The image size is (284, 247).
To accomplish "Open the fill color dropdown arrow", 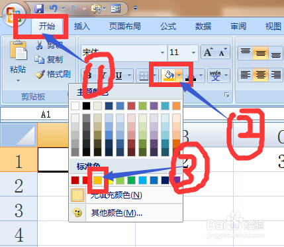I will click(x=179, y=76).
